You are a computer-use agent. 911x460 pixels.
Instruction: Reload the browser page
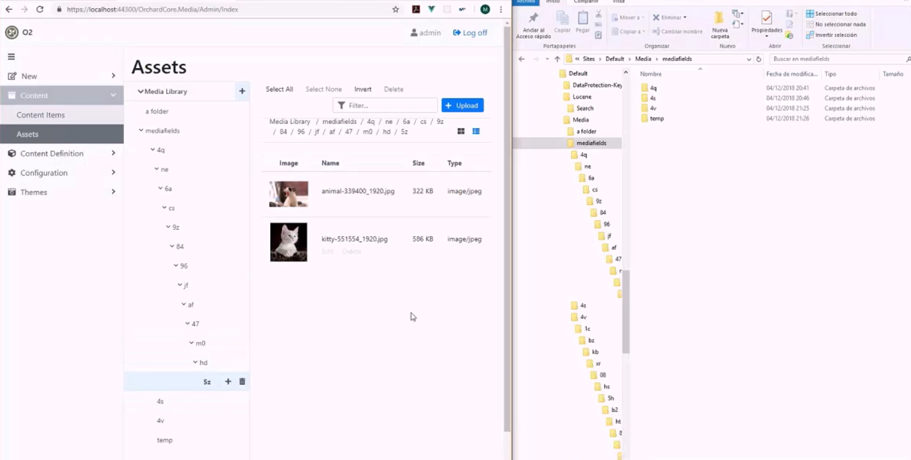point(40,9)
